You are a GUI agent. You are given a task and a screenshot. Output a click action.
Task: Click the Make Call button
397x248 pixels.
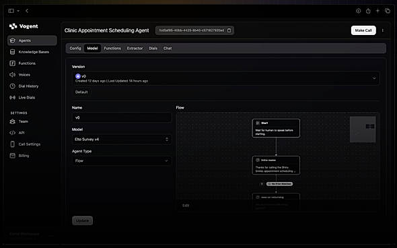tap(363, 30)
